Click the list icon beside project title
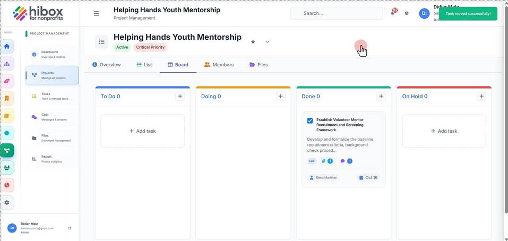 coord(102,42)
